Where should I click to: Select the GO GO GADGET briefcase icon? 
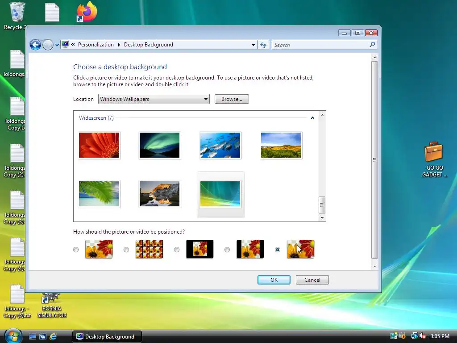coord(435,160)
